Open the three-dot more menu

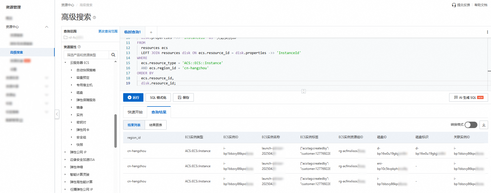[x=488, y=32]
